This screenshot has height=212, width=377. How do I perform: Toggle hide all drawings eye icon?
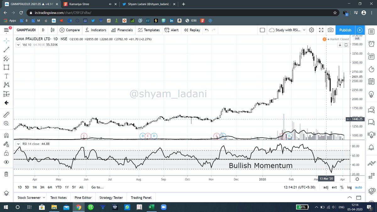tap(6, 162)
